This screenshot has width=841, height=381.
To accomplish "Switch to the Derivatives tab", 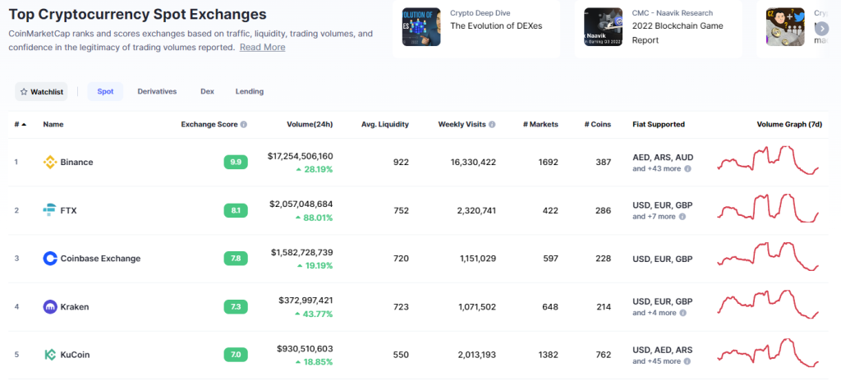I will click(157, 92).
